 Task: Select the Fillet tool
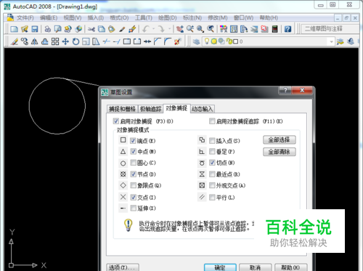pos(168,41)
